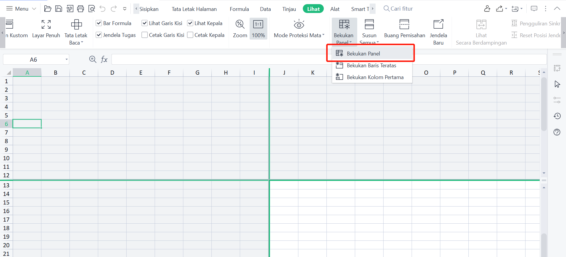Expand the Name Box dropdown arrow

(67, 60)
